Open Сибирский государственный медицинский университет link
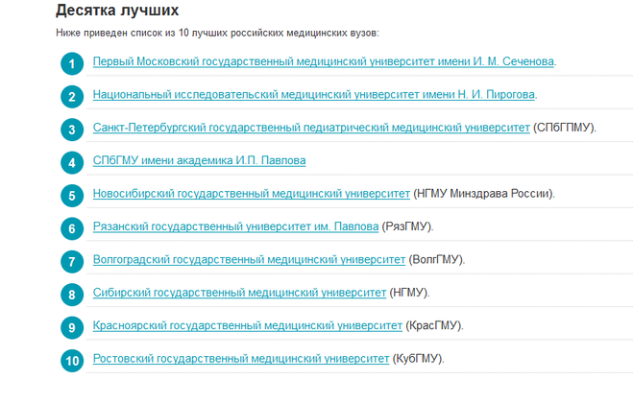Viewport: 633px width, 403px height. (239, 292)
